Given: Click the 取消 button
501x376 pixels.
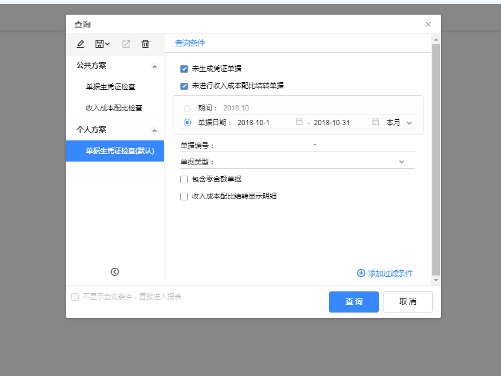Looking at the screenshot, I should [x=408, y=302].
